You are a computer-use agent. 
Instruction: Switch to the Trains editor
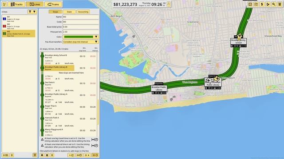point(53,4)
